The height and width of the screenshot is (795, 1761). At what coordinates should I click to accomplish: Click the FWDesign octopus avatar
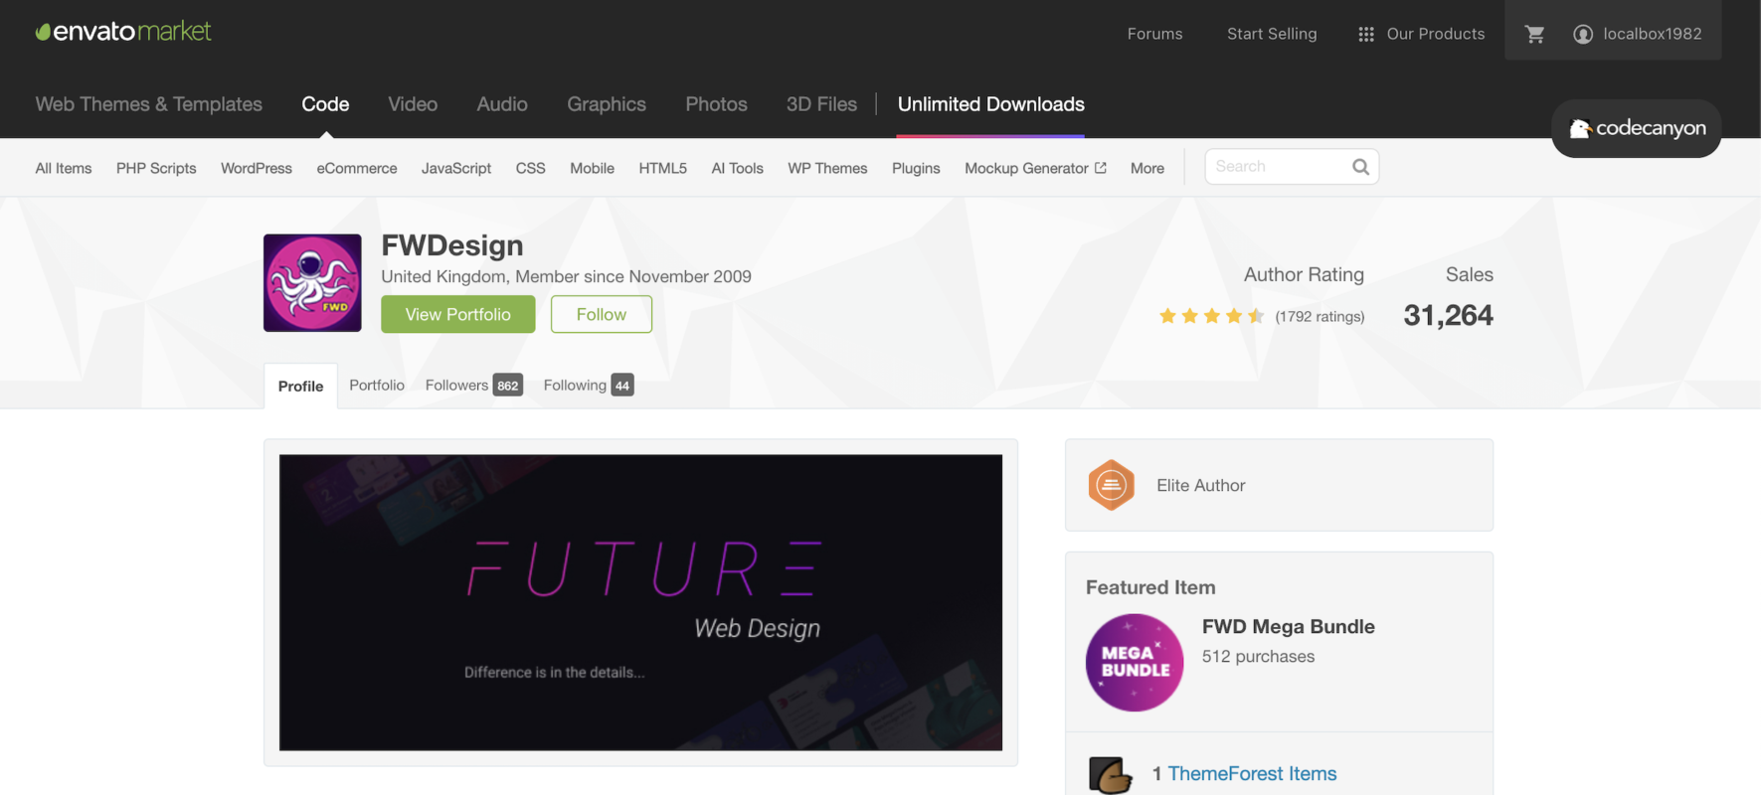coord(312,283)
